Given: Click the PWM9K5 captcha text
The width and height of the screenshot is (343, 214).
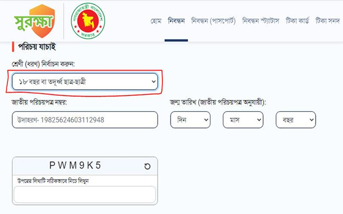Looking at the screenshot, I should pyautogui.click(x=75, y=165).
